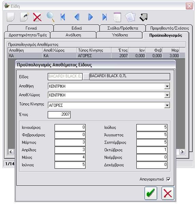Viewport: 195px width, 204px height.
Task: Select the ΑΓΟΡΕΣ cell in the grid row
Action: 94,56
